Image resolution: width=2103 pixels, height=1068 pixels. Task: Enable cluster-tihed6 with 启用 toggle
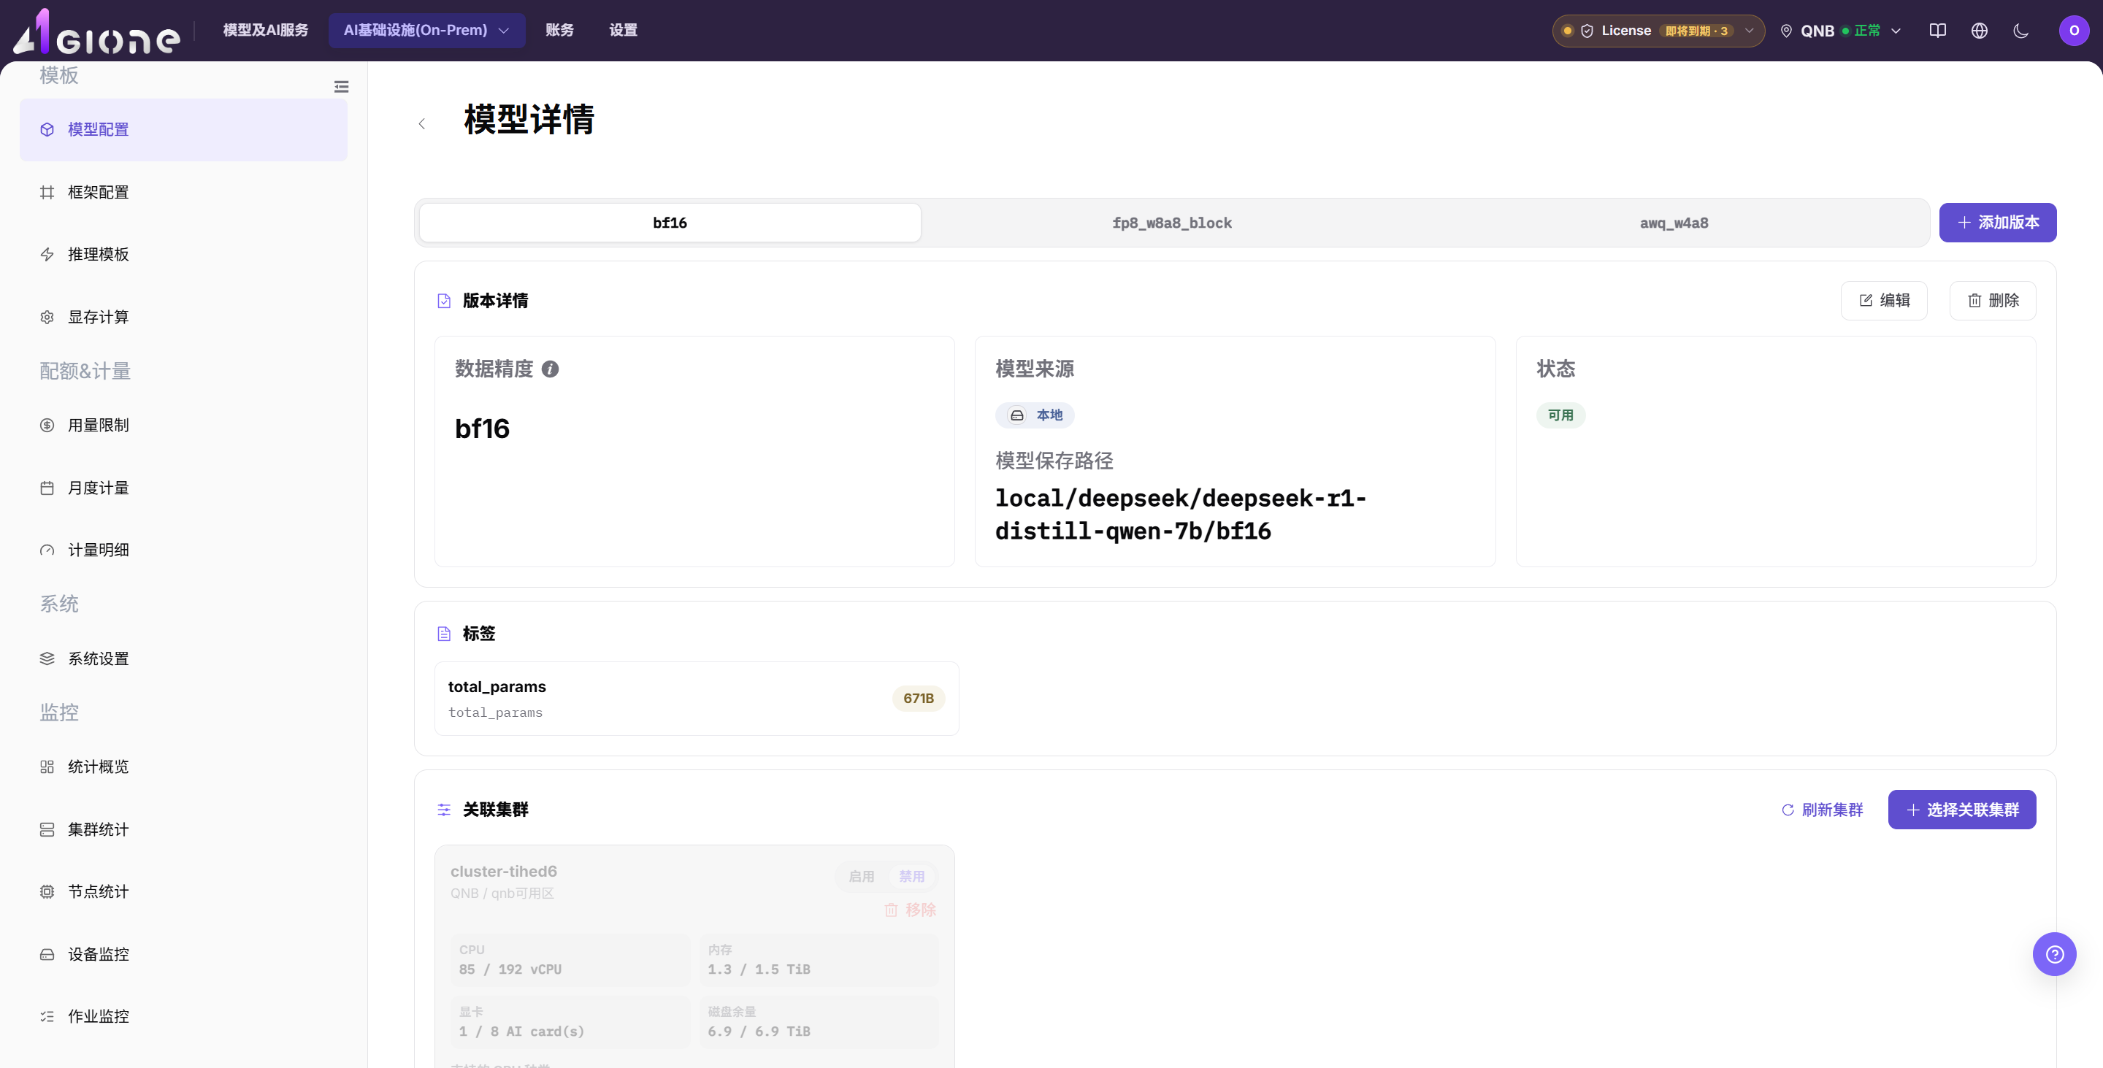pyautogui.click(x=862, y=876)
